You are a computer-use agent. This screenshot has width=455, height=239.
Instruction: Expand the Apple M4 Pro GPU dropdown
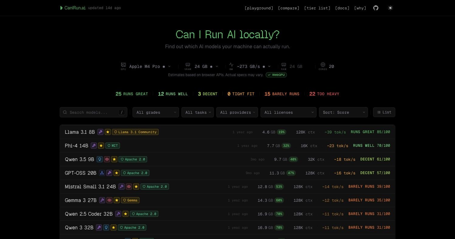[x=150, y=66]
